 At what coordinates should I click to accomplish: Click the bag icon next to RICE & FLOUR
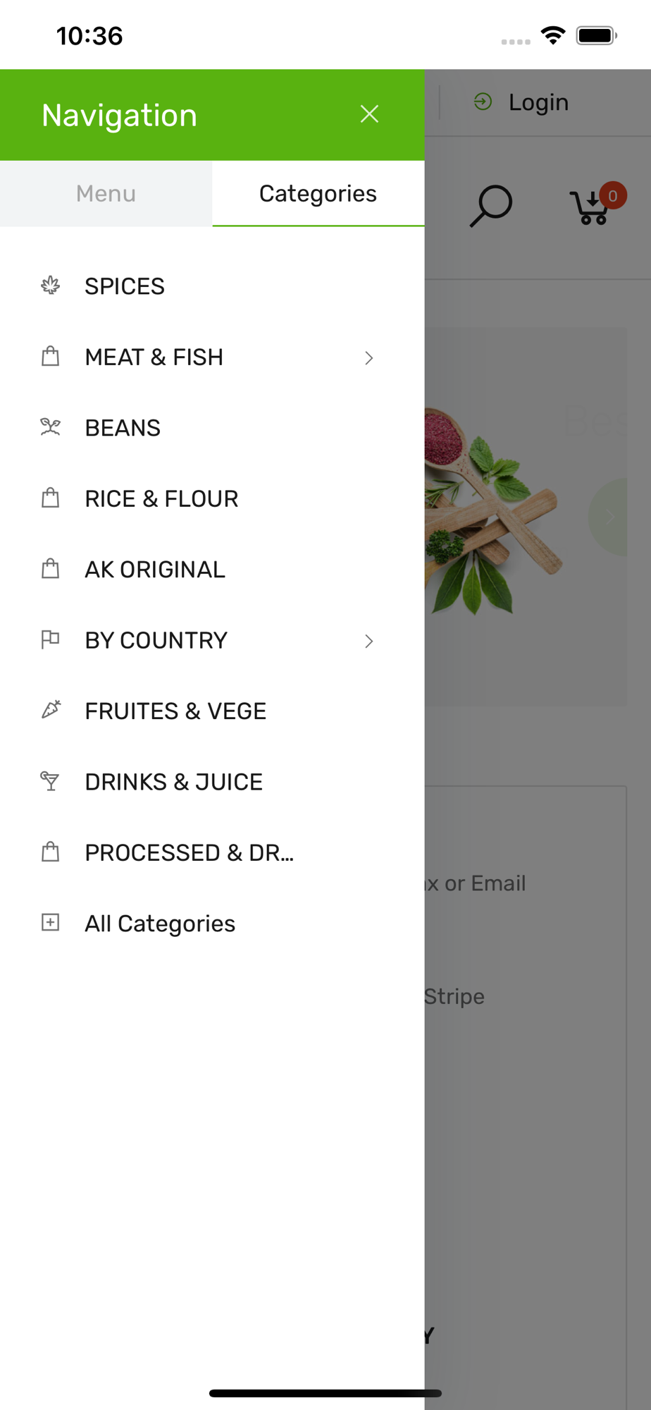pyautogui.click(x=50, y=498)
